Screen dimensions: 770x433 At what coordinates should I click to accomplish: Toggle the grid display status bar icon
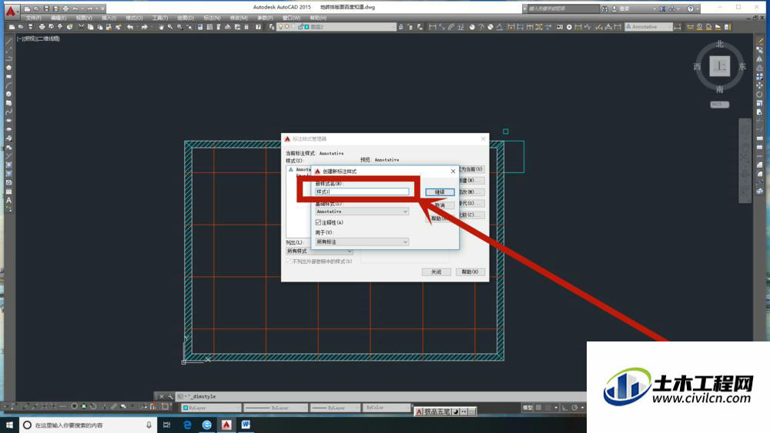point(539,408)
